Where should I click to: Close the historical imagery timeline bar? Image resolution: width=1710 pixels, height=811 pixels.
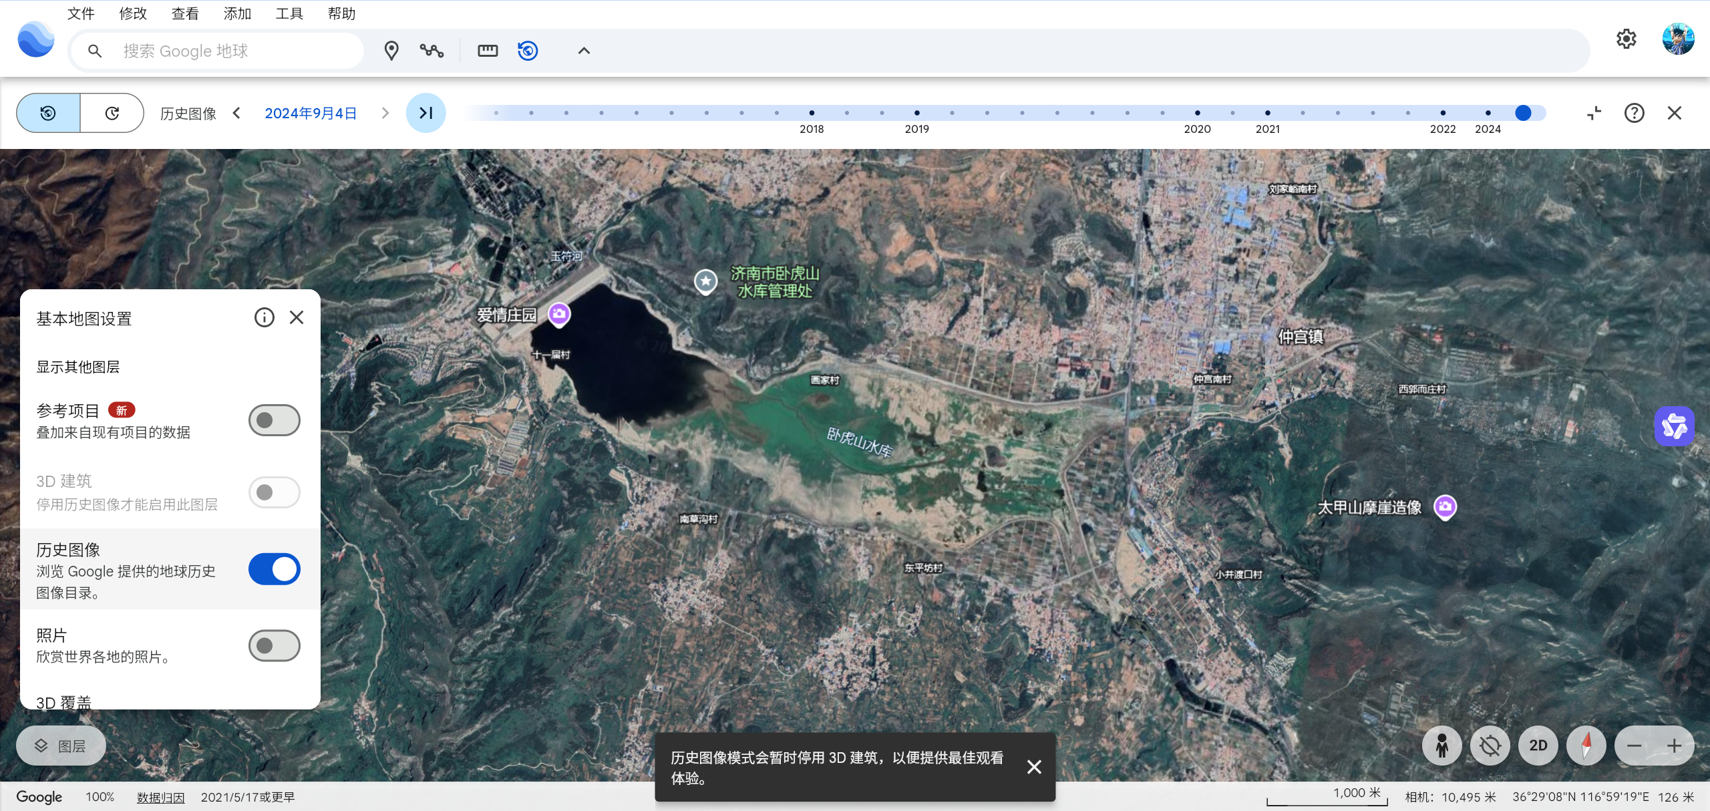pyautogui.click(x=1675, y=113)
